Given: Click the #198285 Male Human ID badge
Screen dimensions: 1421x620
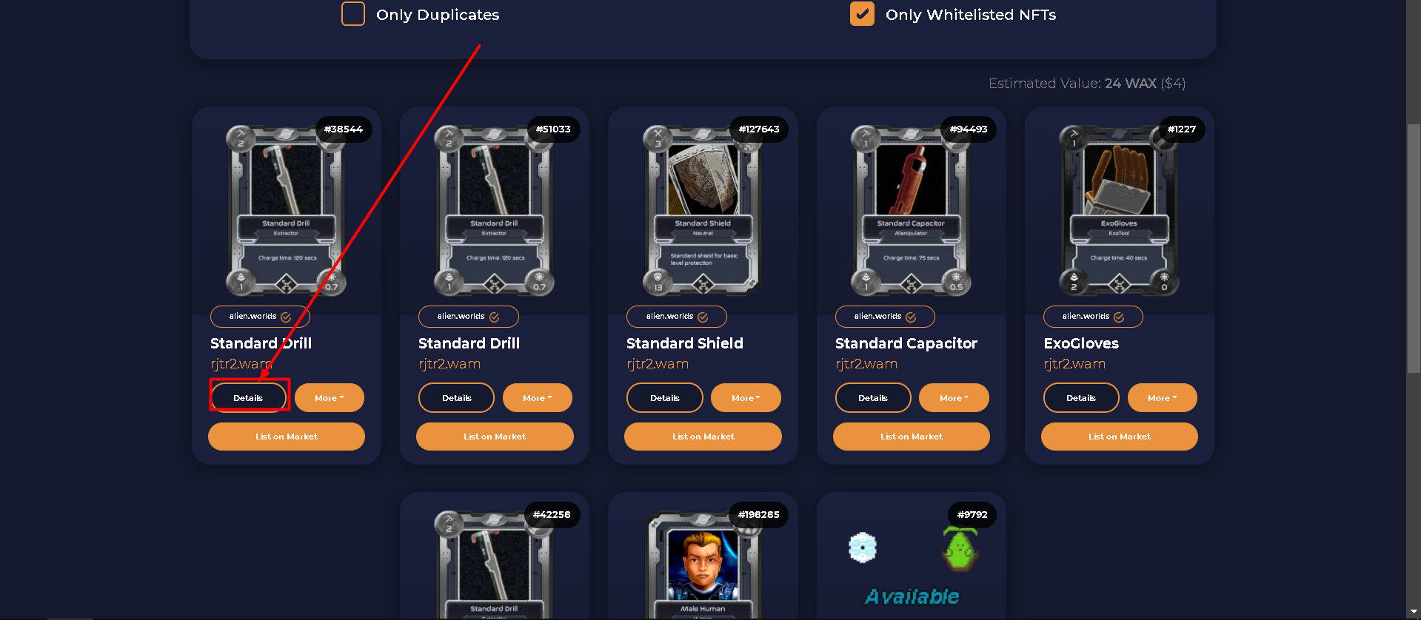Looking at the screenshot, I should coord(759,514).
